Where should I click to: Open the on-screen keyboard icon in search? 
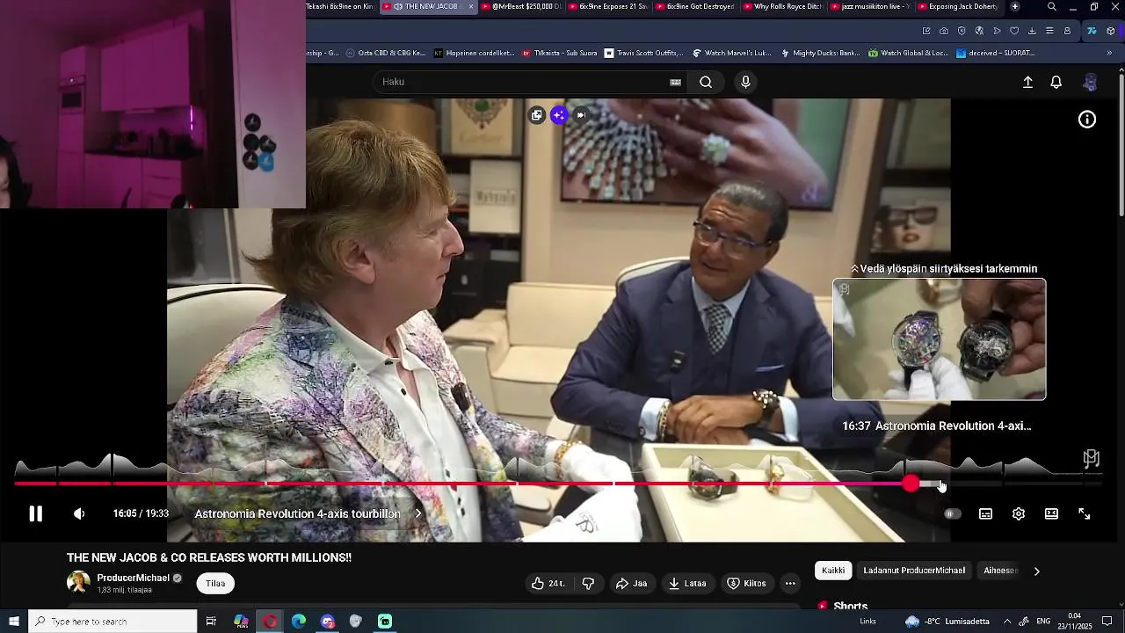(x=675, y=83)
